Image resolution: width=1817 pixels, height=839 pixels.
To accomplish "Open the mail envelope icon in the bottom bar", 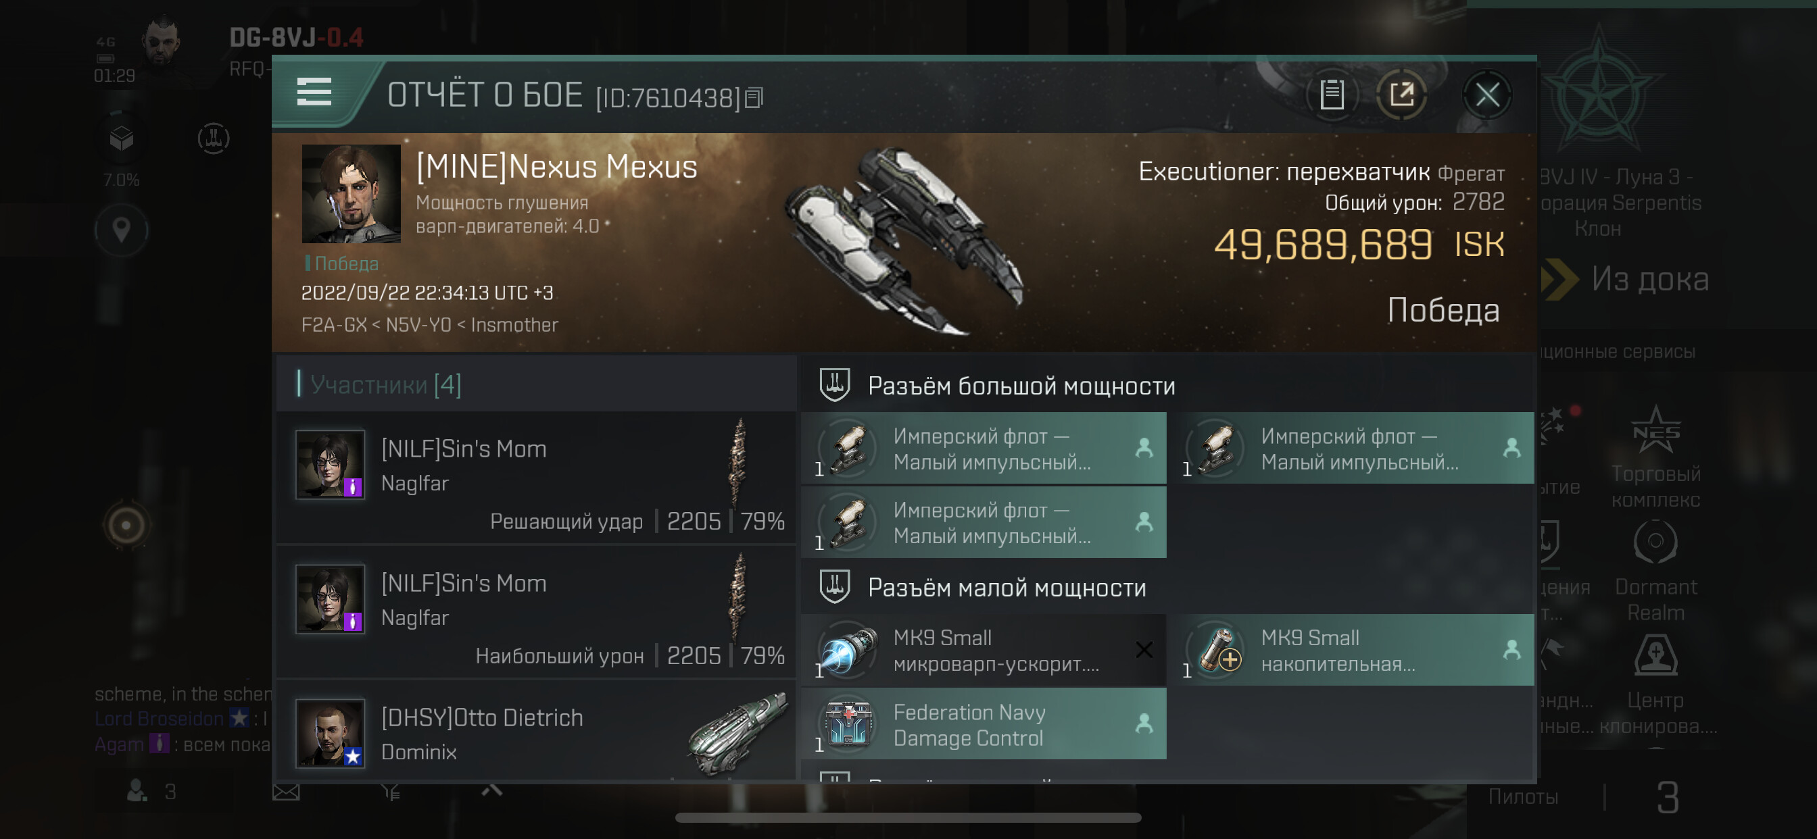I will coord(286,792).
